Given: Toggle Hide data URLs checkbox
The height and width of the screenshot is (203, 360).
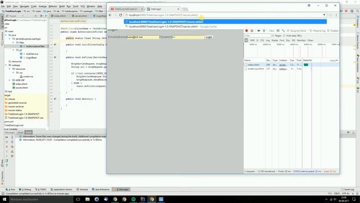Looking at the screenshot, I should point(284,36).
